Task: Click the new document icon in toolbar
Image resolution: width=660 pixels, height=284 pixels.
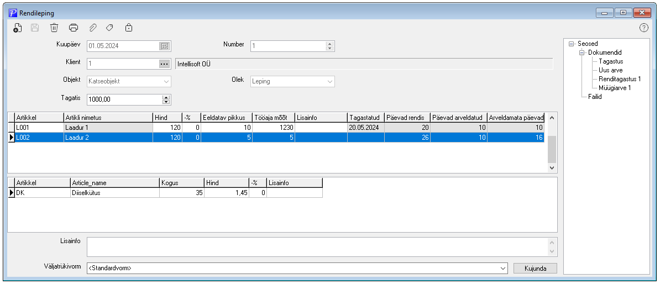Action: pyautogui.click(x=18, y=28)
